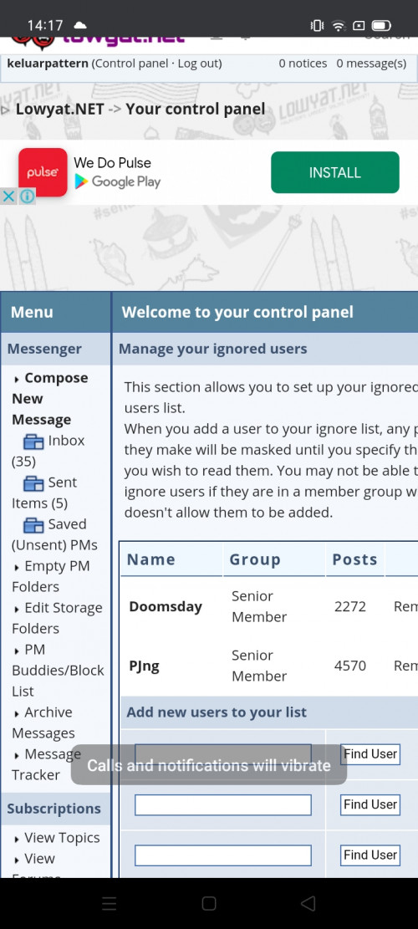418x929 pixels.
Task: Click 'Manage your ignored users' heading
Action: tap(212, 349)
